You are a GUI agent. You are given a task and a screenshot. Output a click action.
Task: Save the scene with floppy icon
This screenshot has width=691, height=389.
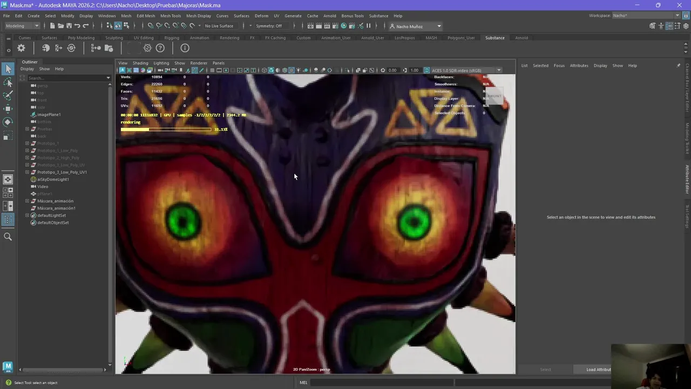(69, 26)
